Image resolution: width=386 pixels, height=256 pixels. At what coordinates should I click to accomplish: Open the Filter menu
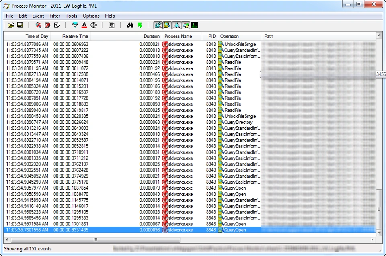click(55, 16)
